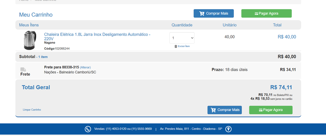Click cart icon in bottom Comprar Mais button
The height and width of the screenshot is (136, 326).
[213, 110]
